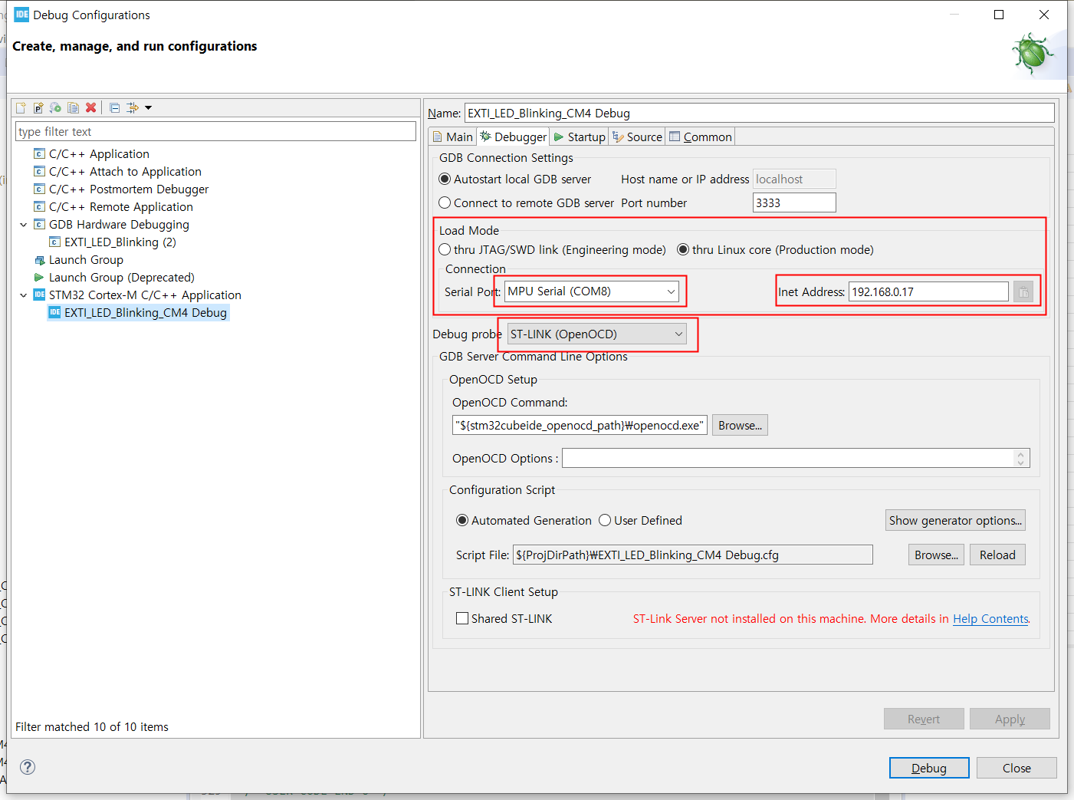Click the paste button beside Inet Address
1074x800 pixels.
1023,291
